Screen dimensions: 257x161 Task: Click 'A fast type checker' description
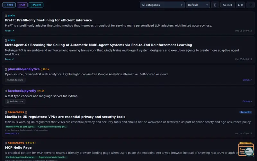point(41,96)
